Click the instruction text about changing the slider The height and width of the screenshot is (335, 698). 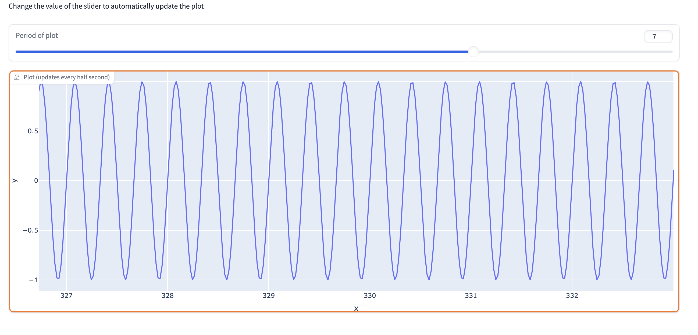(106, 6)
